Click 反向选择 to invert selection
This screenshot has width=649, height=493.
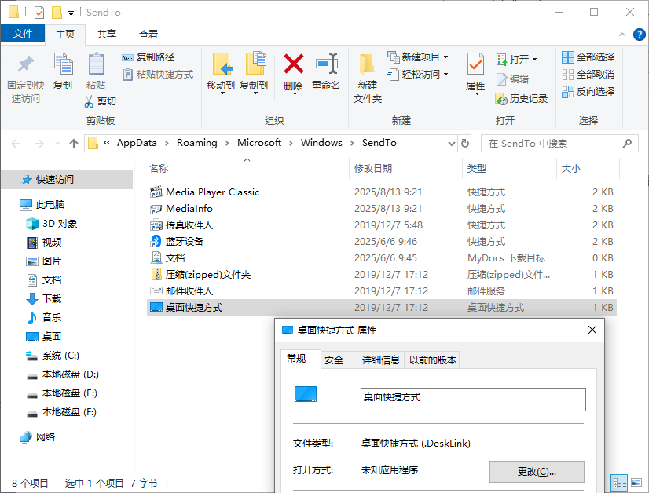588,91
